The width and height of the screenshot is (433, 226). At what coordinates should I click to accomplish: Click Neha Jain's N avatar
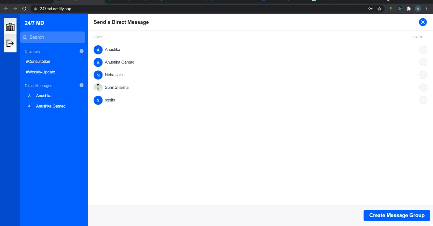pos(98,75)
